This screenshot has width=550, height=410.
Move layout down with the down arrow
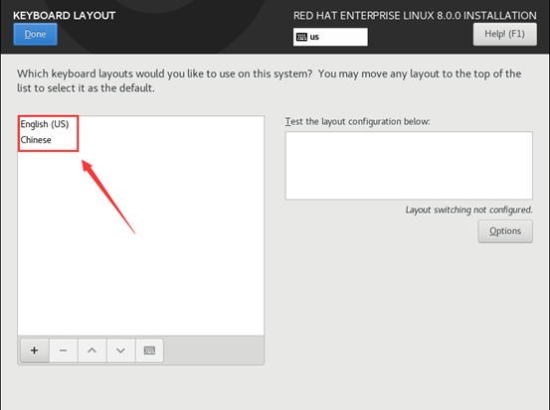120,350
